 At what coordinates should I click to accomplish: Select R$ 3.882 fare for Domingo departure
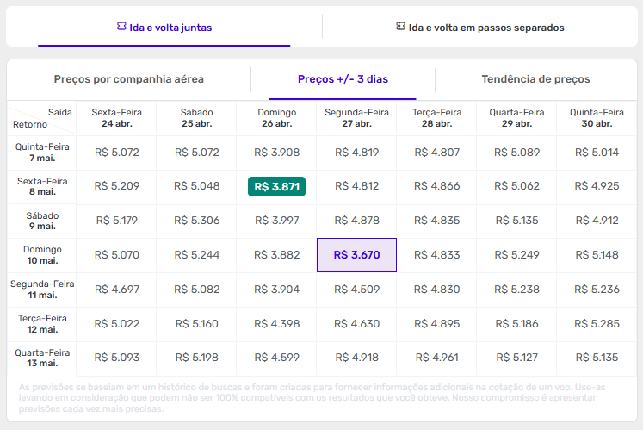pyautogui.click(x=277, y=255)
